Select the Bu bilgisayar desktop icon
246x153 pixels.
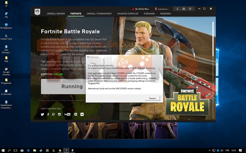pos(6,26)
